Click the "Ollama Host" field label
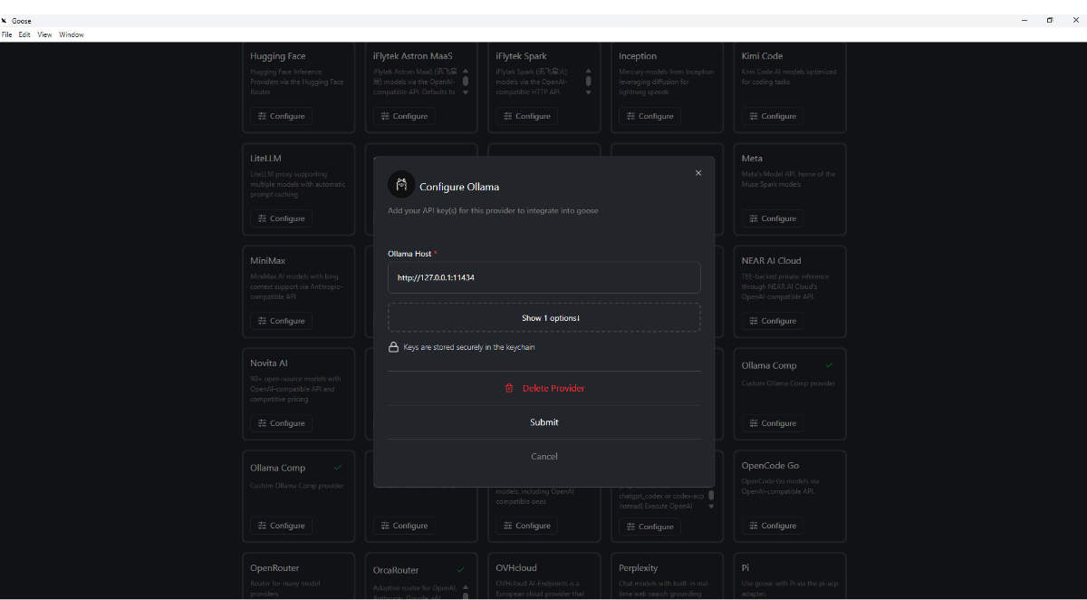The image size is (1087, 600). point(409,254)
